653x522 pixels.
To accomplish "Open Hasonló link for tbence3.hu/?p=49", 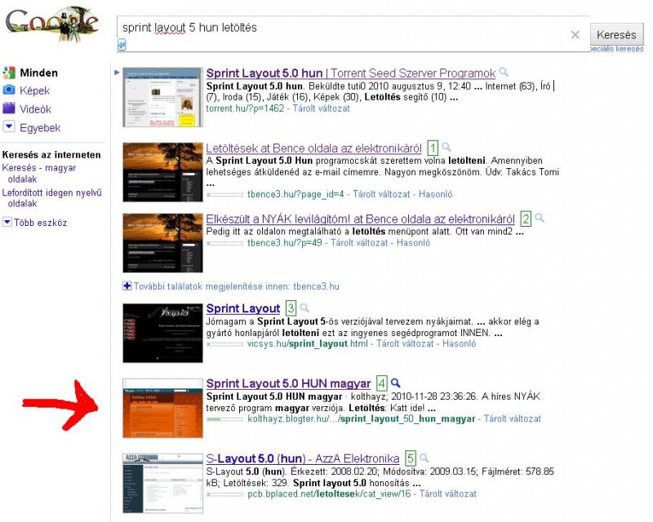I will click(413, 243).
